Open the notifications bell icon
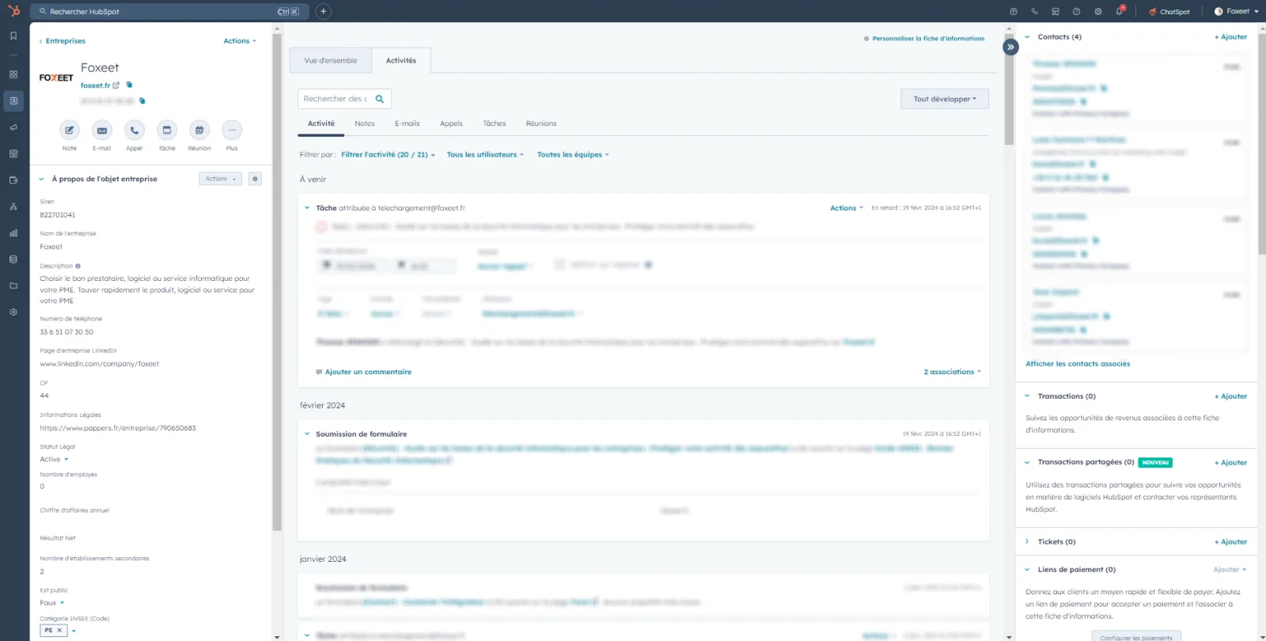This screenshot has width=1266, height=641. (1119, 12)
